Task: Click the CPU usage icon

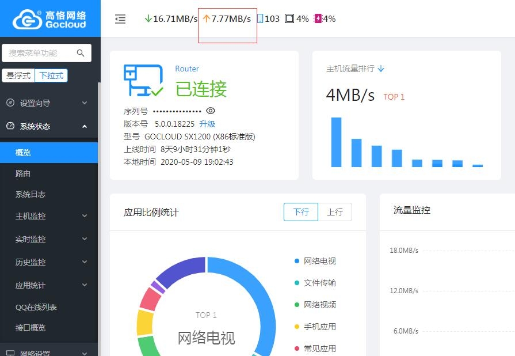Action: [289, 19]
